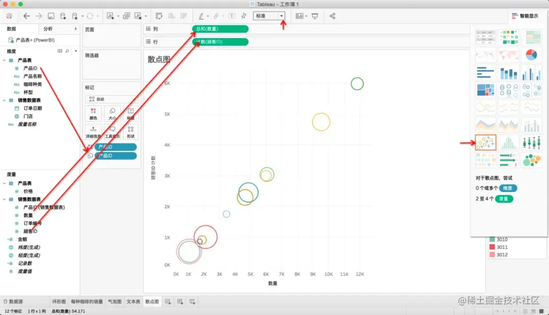Clear the sheet toolbar icon
The image size is (549, 315).
[138, 16]
